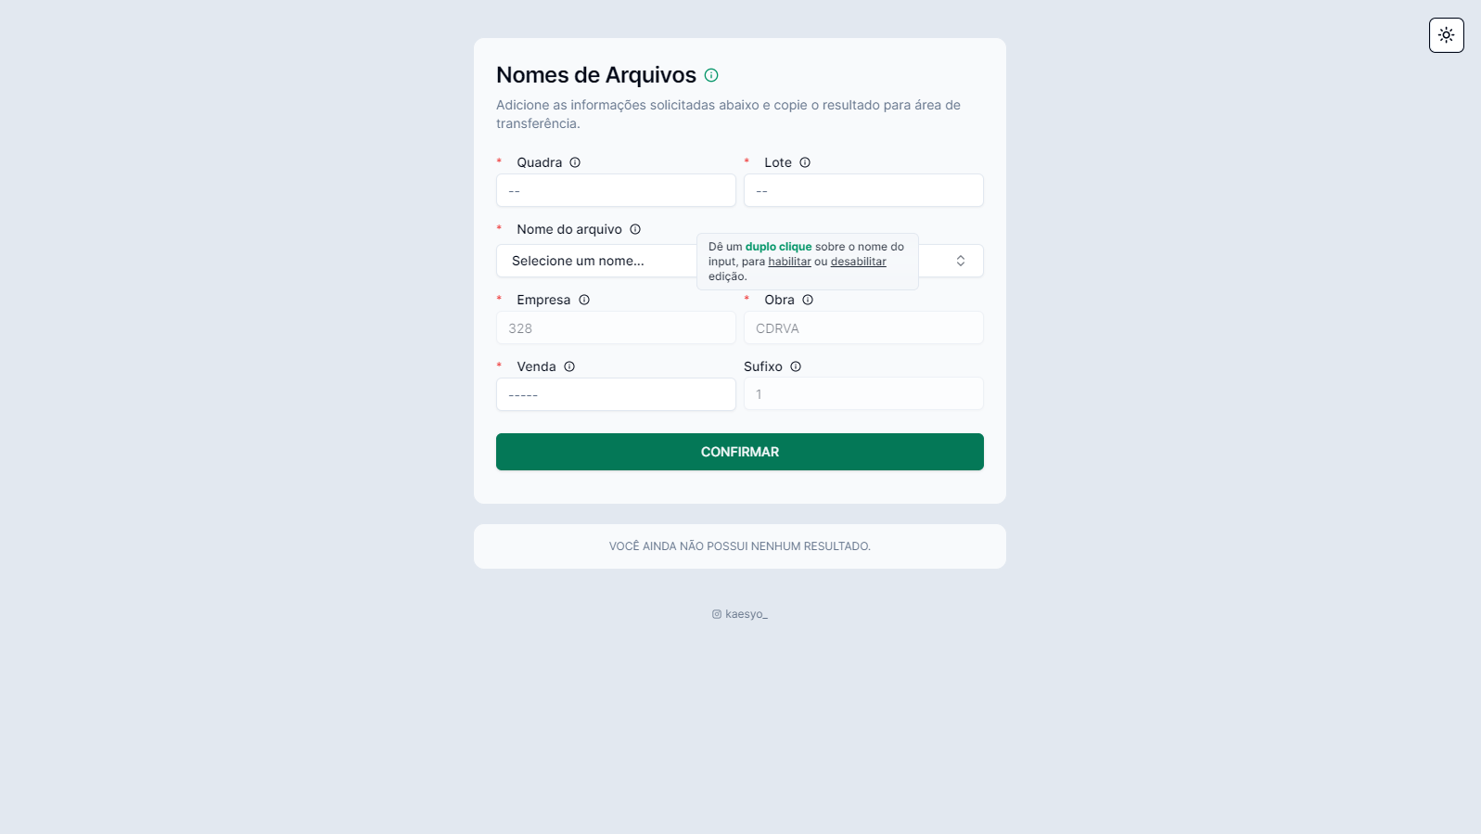This screenshot has height=834, width=1481.
Task: Click the Instagram icon next to kaesyo_
Action: point(716,614)
